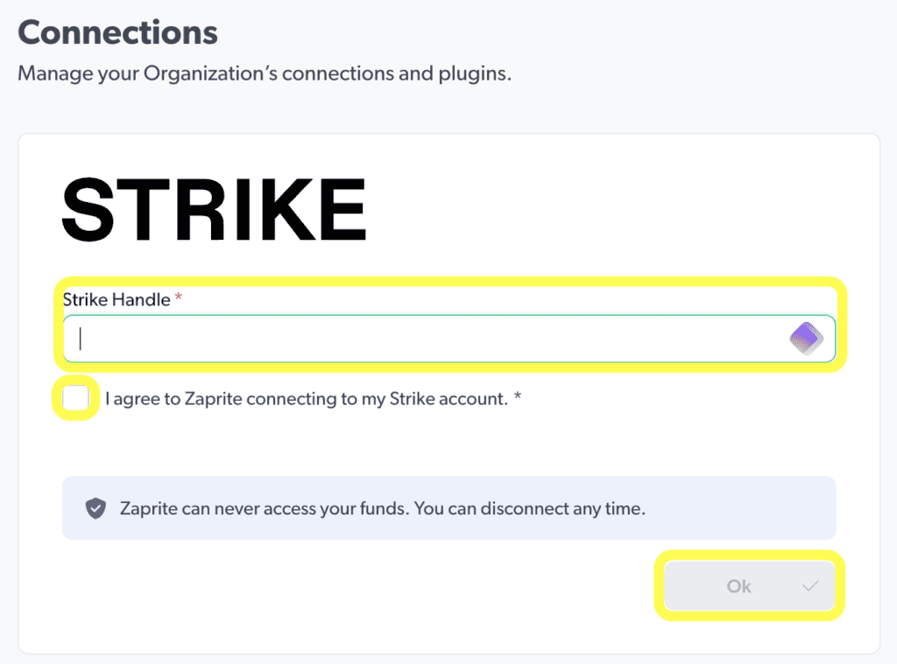Click the shield icon in the info banner
The width and height of the screenshot is (897, 664).
point(95,508)
